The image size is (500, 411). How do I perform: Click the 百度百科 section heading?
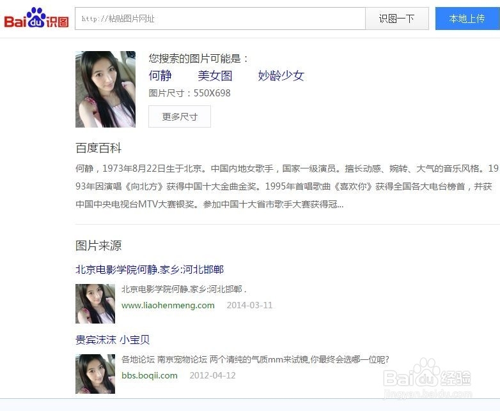click(98, 148)
